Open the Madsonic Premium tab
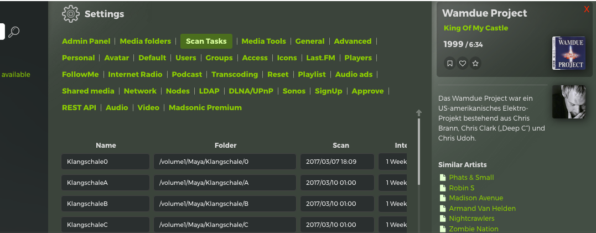This screenshot has height=233, width=596. click(x=205, y=107)
